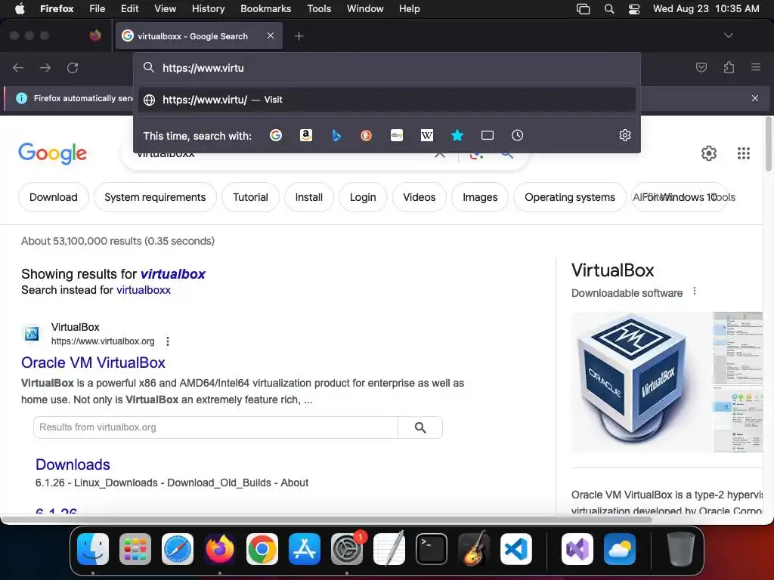Search this time with Amazon icon
The width and height of the screenshot is (774, 580).
pyautogui.click(x=306, y=135)
